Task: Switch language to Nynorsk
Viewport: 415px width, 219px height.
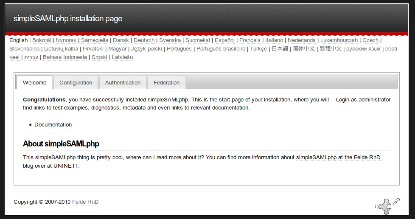Action: click(x=66, y=40)
